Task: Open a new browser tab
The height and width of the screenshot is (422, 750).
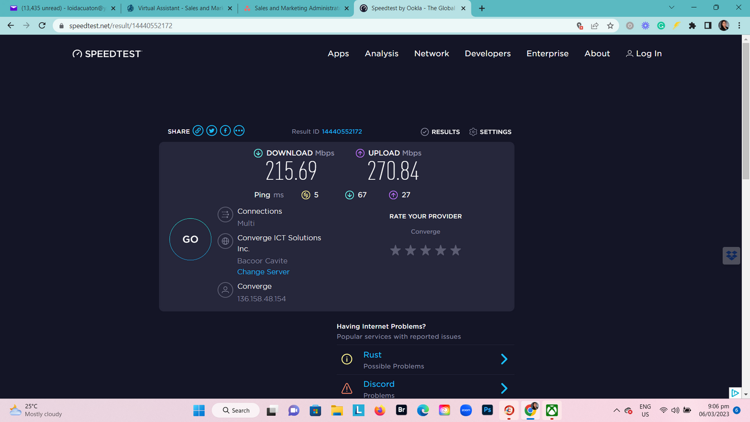Action: [x=482, y=8]
